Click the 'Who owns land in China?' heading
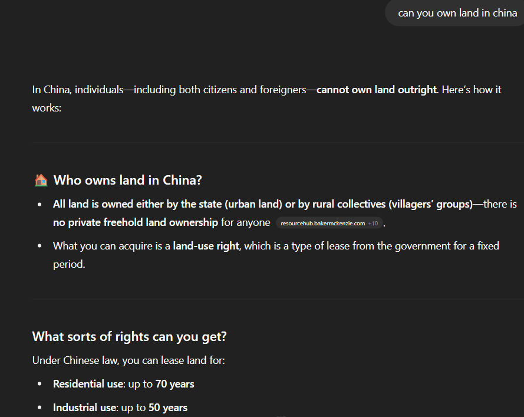524x417 pixels. 128,180
